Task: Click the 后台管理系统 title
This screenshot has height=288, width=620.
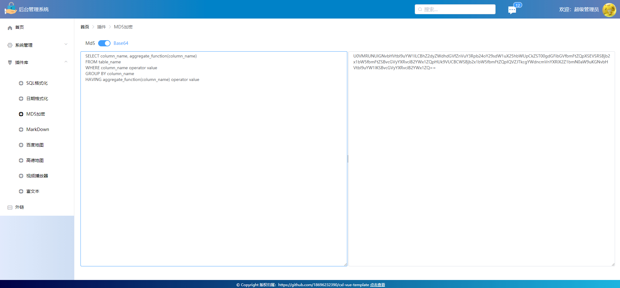Action: 34,10
